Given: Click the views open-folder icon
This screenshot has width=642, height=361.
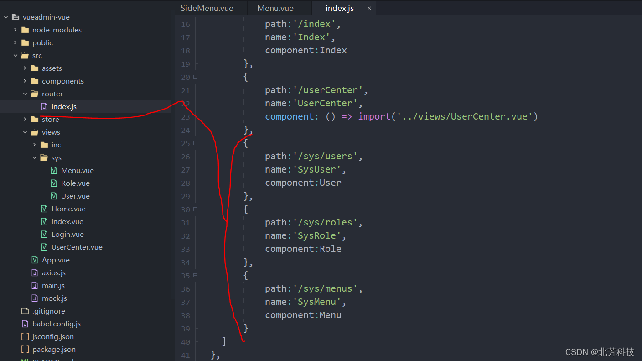Looking at the screenshot, I should point(34,132).
